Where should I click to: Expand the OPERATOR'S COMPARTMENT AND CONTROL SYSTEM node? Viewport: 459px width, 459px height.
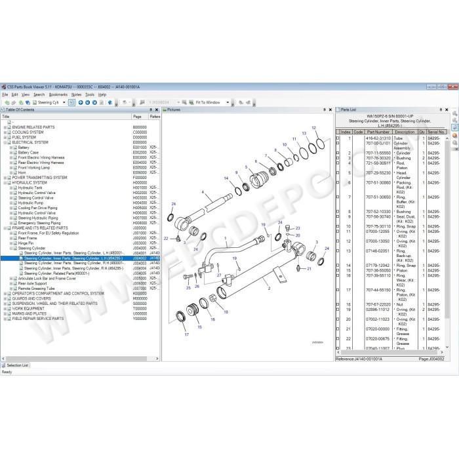(x=5, y=294)
